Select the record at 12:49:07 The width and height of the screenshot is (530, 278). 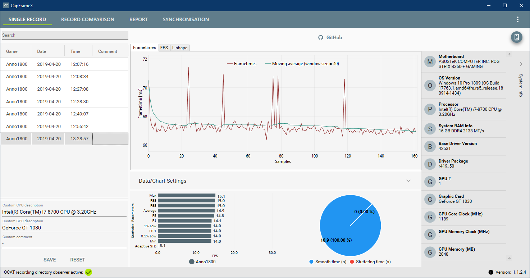(x=64, y=114)
